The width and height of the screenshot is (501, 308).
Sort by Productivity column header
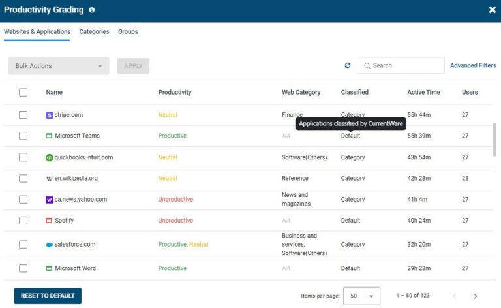[175, 93]
